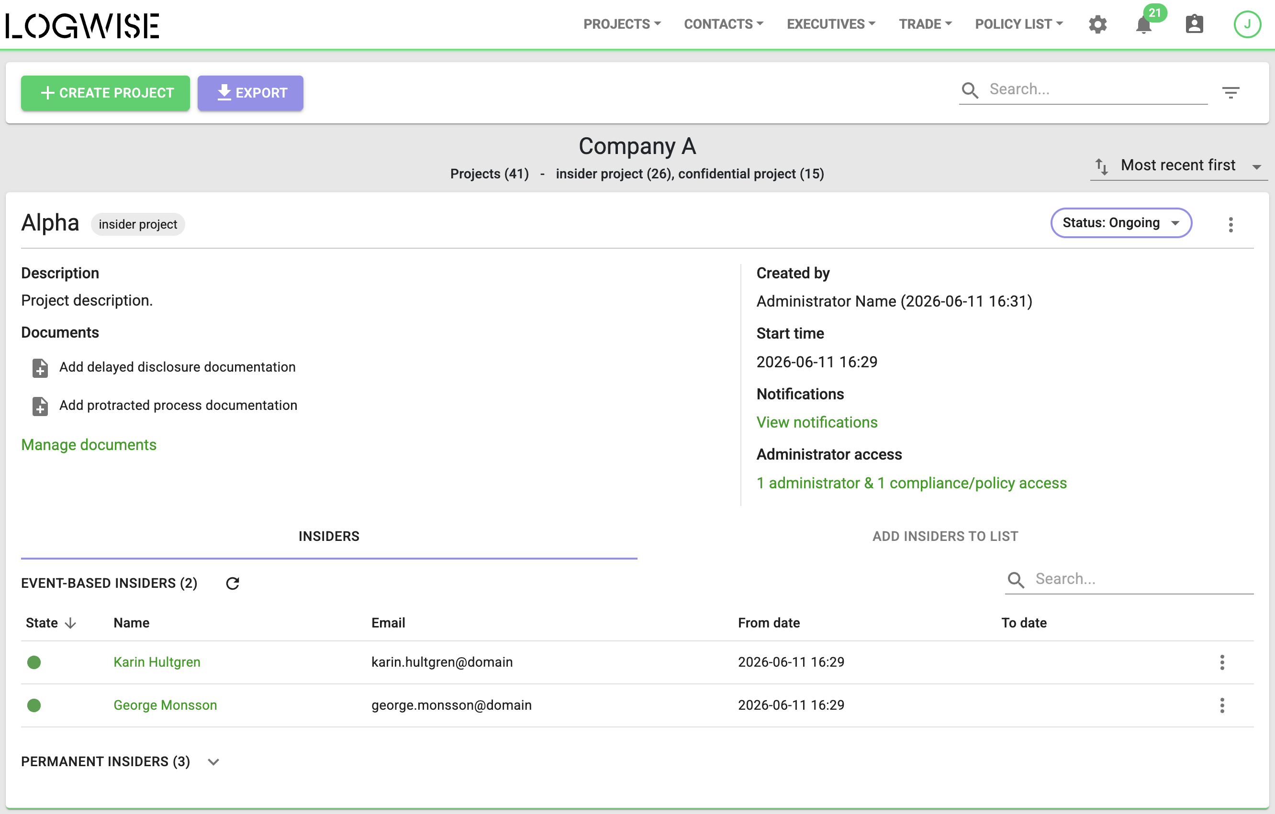Click Karin Hultgren green state dot

coord(34,662)
